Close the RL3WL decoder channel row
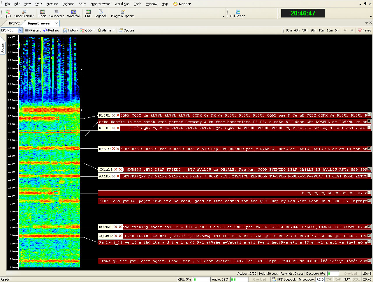Screen dimensions: 373x282 pos(369,115)
